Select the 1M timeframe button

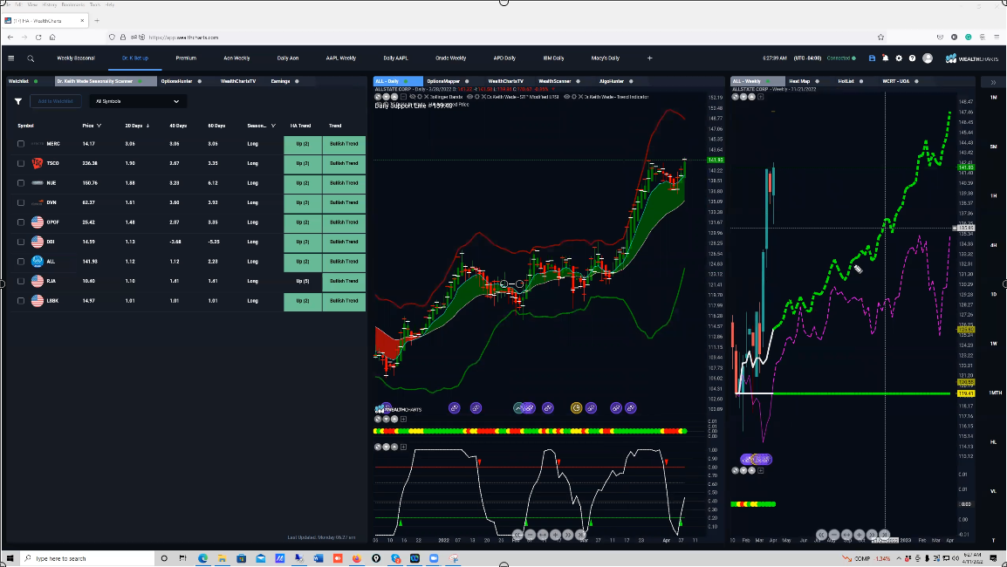[994, 98]
